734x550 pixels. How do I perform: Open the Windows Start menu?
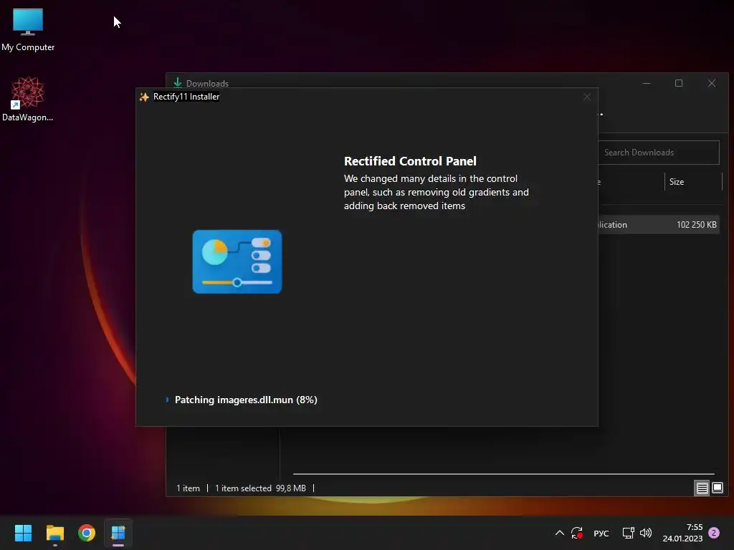(23, 533)
